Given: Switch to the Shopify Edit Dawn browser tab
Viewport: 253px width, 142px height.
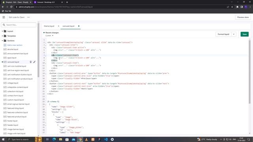Looking at the screenshot, I should (17, 2).
